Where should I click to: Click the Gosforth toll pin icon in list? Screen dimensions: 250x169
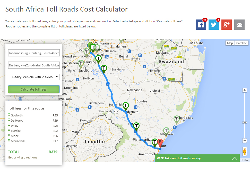[x=9, y=115]
